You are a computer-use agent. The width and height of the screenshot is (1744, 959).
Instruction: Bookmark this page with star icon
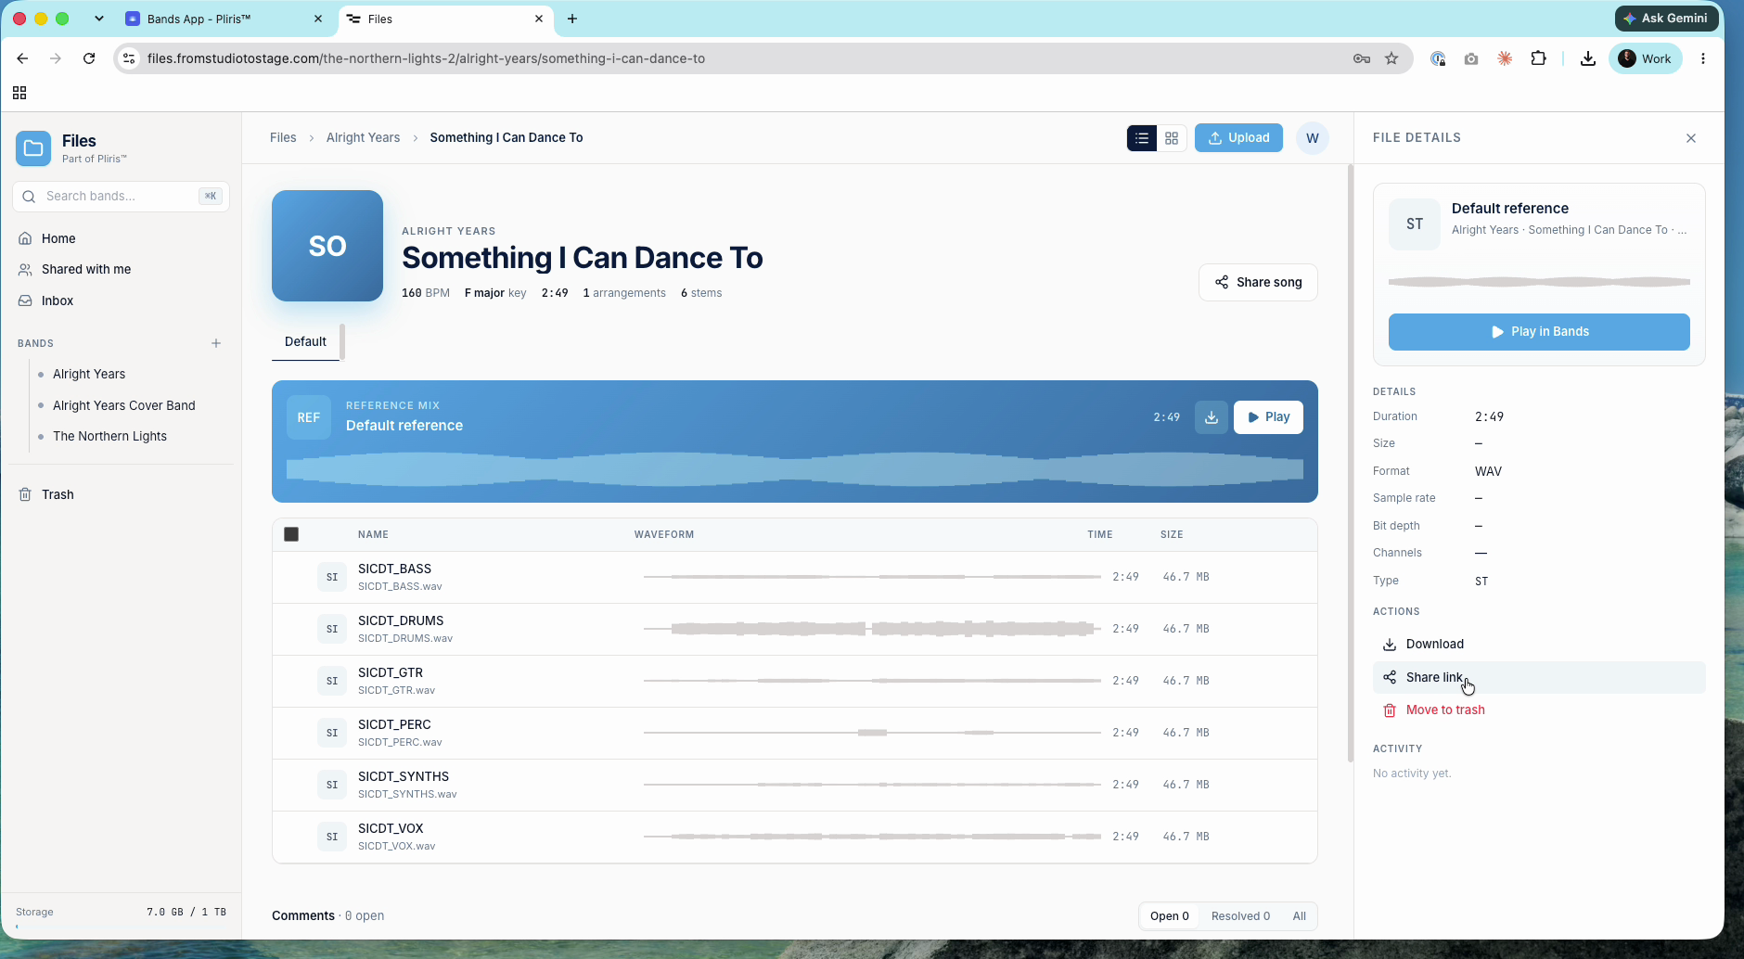tap(1391, 58)
